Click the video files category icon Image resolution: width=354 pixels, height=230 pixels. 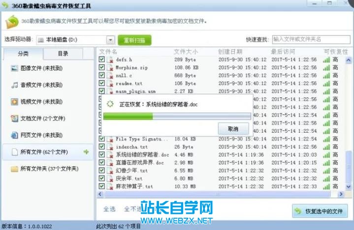tap(15, 102)
